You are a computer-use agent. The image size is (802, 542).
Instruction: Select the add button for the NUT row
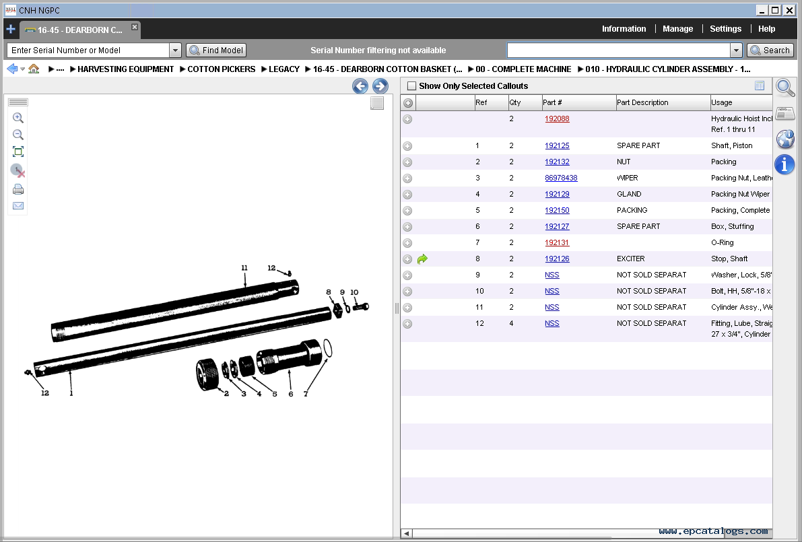click(x=407, y=162)
